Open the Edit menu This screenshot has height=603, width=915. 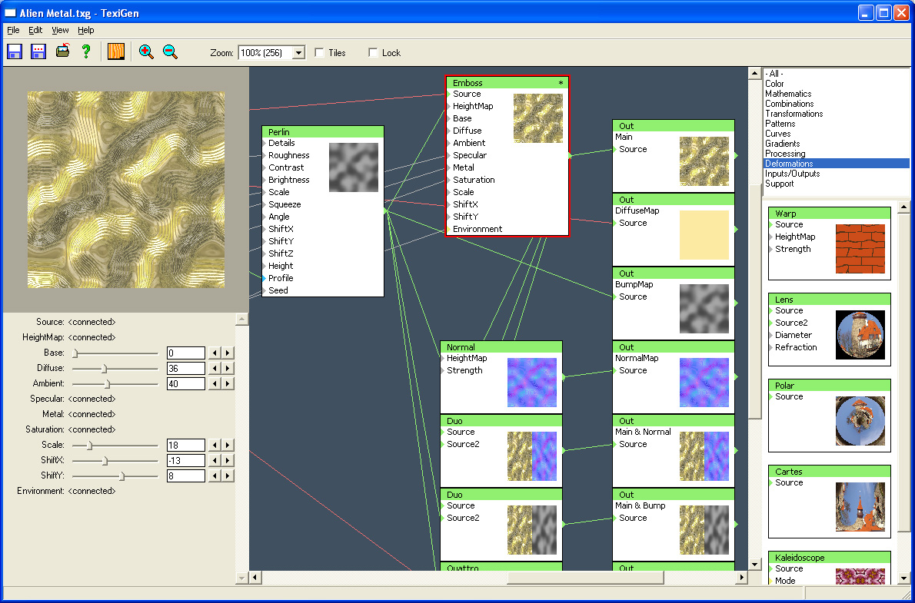coord(35,30)
